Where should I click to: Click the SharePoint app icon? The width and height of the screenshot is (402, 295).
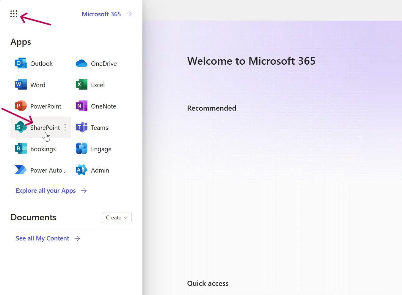click(21, 127)
